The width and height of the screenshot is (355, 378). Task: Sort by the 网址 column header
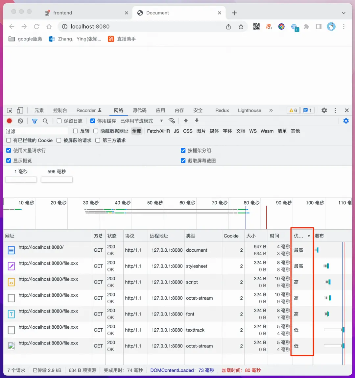point(48,236)
